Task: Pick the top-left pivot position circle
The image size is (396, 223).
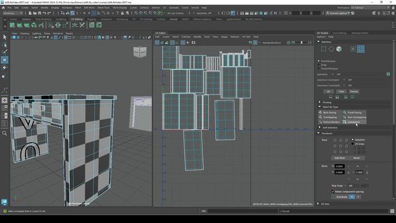Action: 335,140
